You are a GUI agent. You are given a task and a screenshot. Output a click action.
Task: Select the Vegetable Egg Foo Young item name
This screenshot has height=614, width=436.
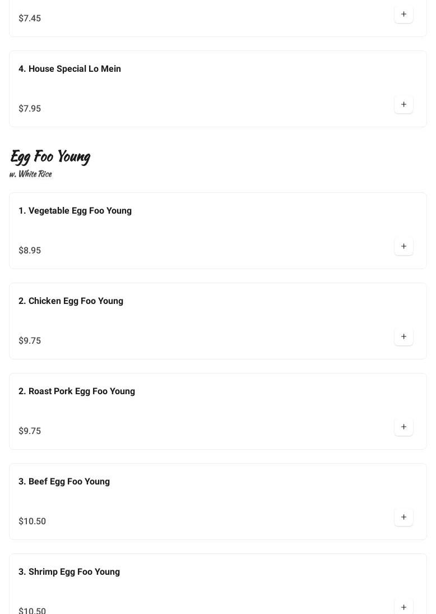pyautogui.click(x=75, y=210)
